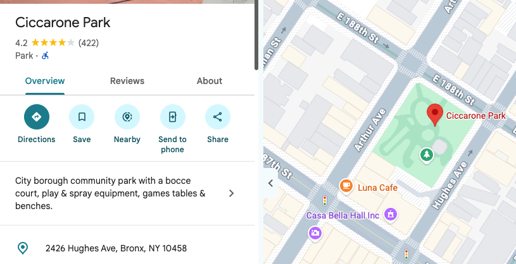Click the wheelchair accessibility icon
Screen dimensions: 516x264
point(45,56)
